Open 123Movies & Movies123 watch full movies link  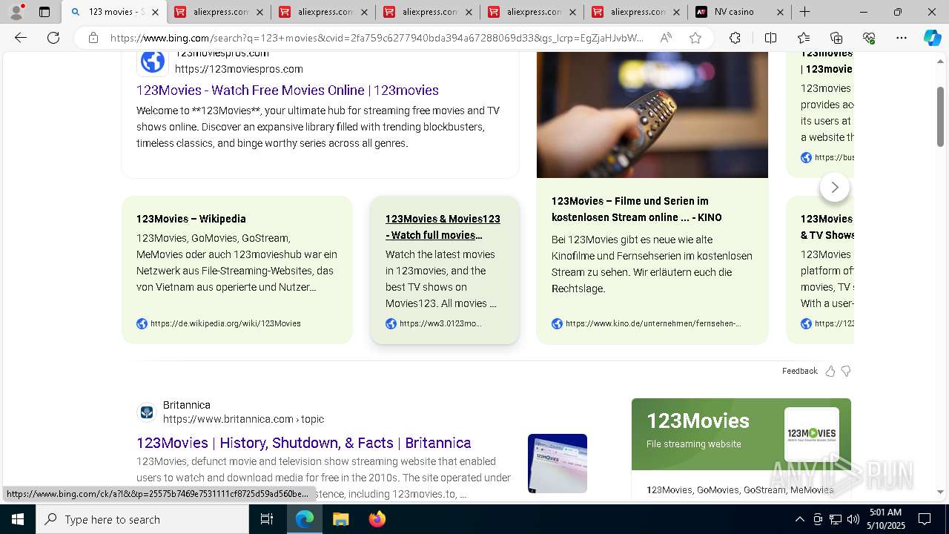(x=443, y=227)
